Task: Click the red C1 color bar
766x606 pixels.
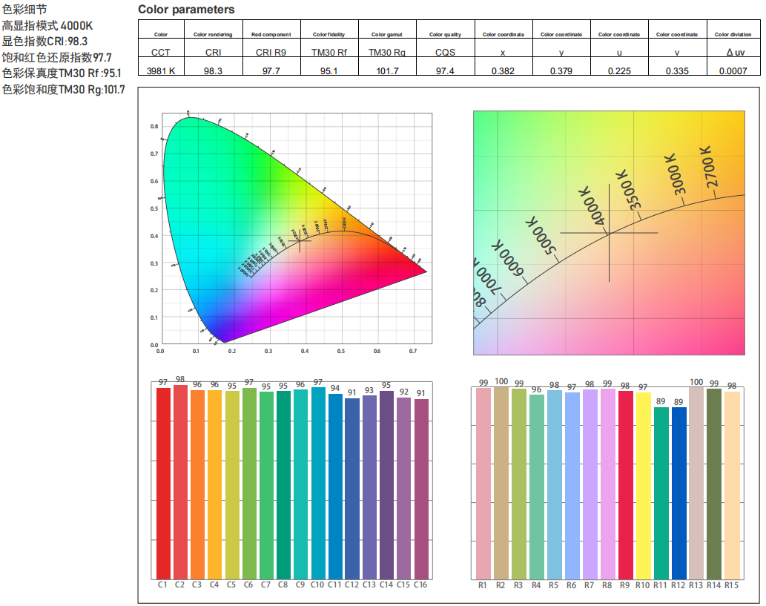Action: coord(163,484)
